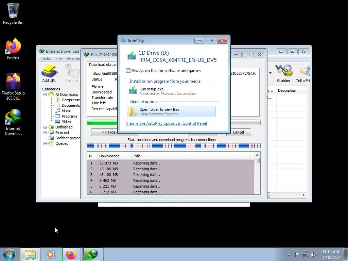Select connection row 2 with 13.186 MB
The image size is (348, 261).
pos(171,169)
